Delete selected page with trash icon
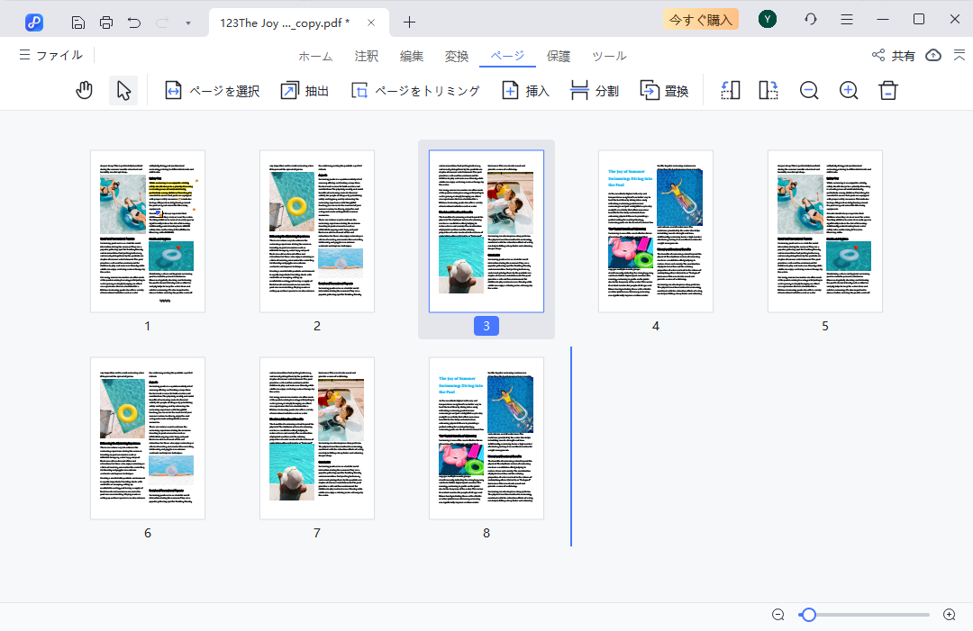Viewport: 973px width, 631px height. coord(888,91)
